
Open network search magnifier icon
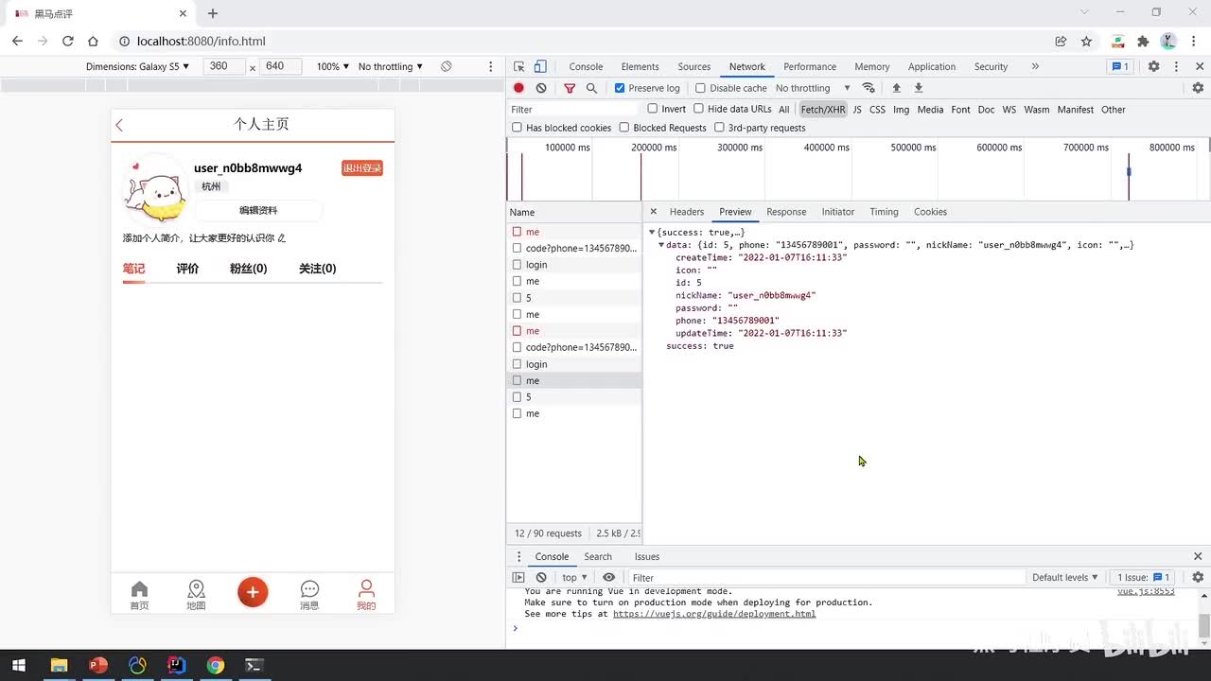[591, 88]
